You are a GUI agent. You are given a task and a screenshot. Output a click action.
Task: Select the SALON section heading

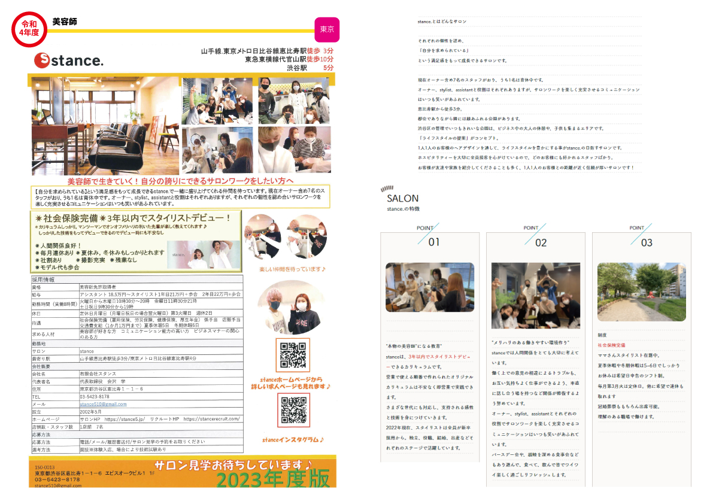402,199
